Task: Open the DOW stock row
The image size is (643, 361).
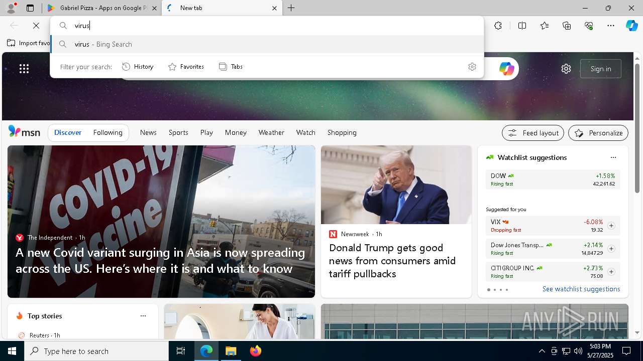Action: (553, 179)
